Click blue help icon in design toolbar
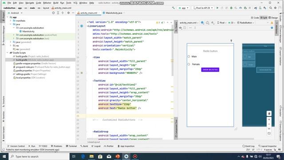Viewport: 284px width, 160px height. point(272,28)
